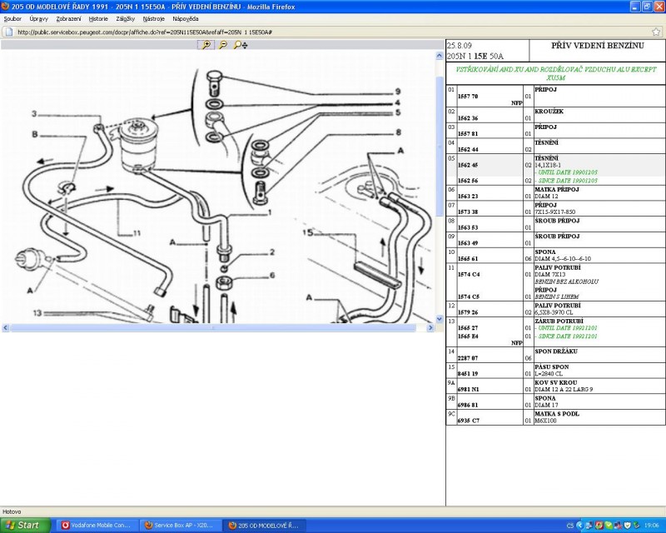The width and height of the screenshot is (666, 533).
Task: Open the Soubor menu
Action: tap(12, 18)
